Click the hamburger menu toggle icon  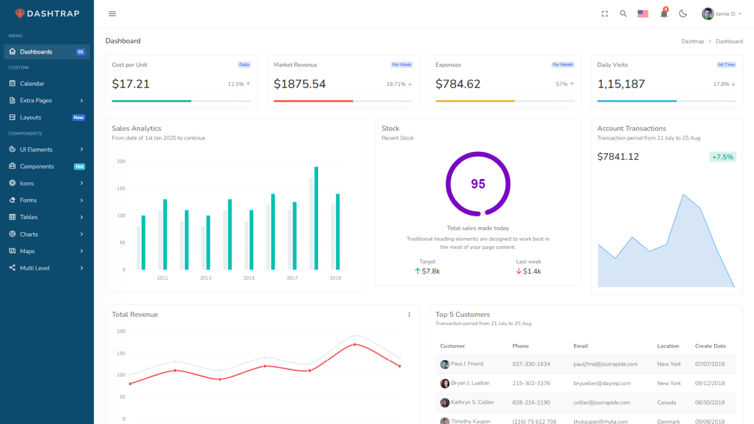tap(113, 14)
